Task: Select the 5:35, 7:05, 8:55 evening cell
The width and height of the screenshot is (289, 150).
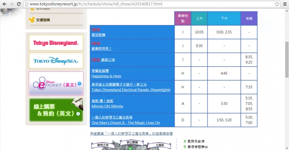Action: coord(249,103)
